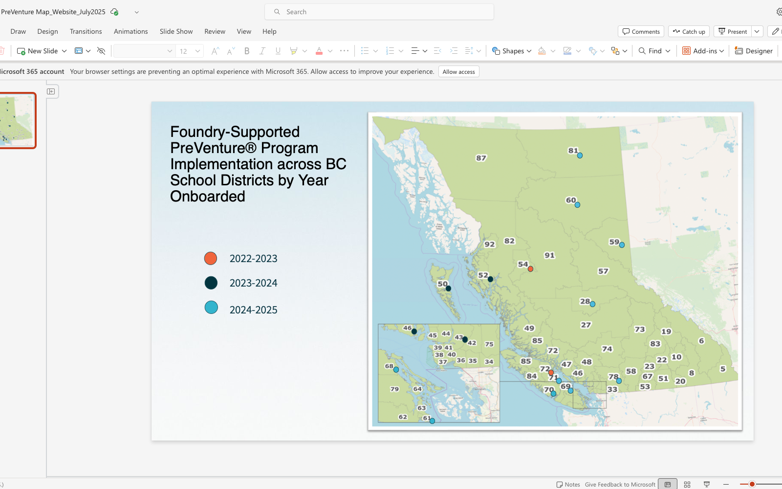Open font color options arrow
782x489 pixels.
pyautogui.click(x=330, y=51)
